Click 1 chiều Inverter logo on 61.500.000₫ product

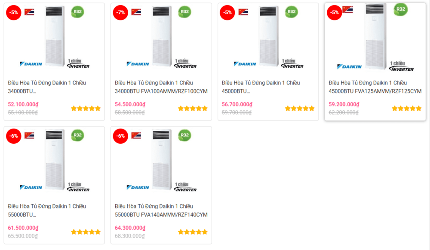(x=78, y=187)
